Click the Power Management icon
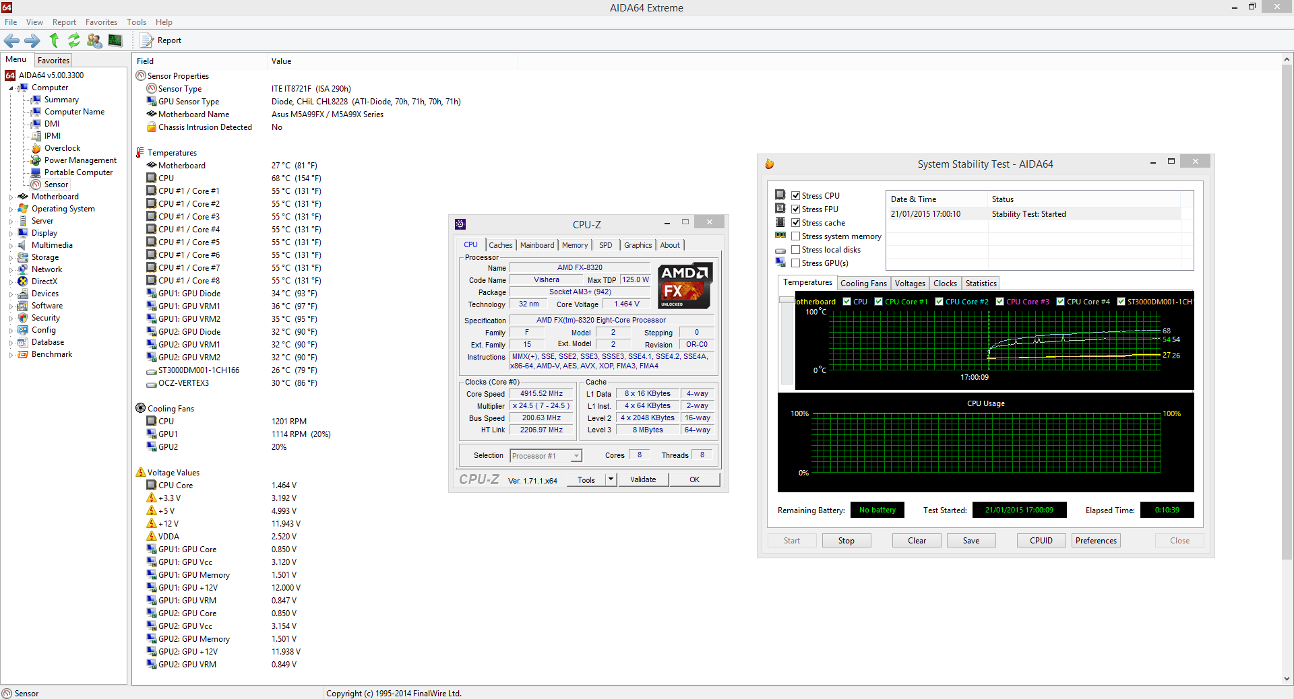 (36, 160)
